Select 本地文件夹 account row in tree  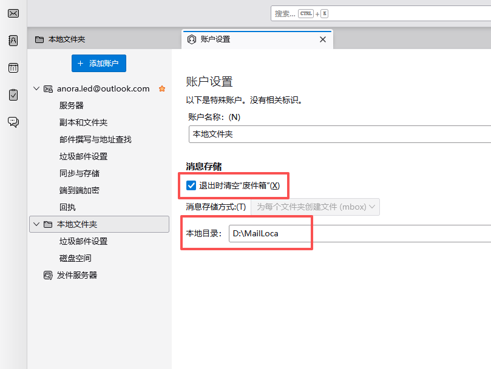[x=99, y=224]
